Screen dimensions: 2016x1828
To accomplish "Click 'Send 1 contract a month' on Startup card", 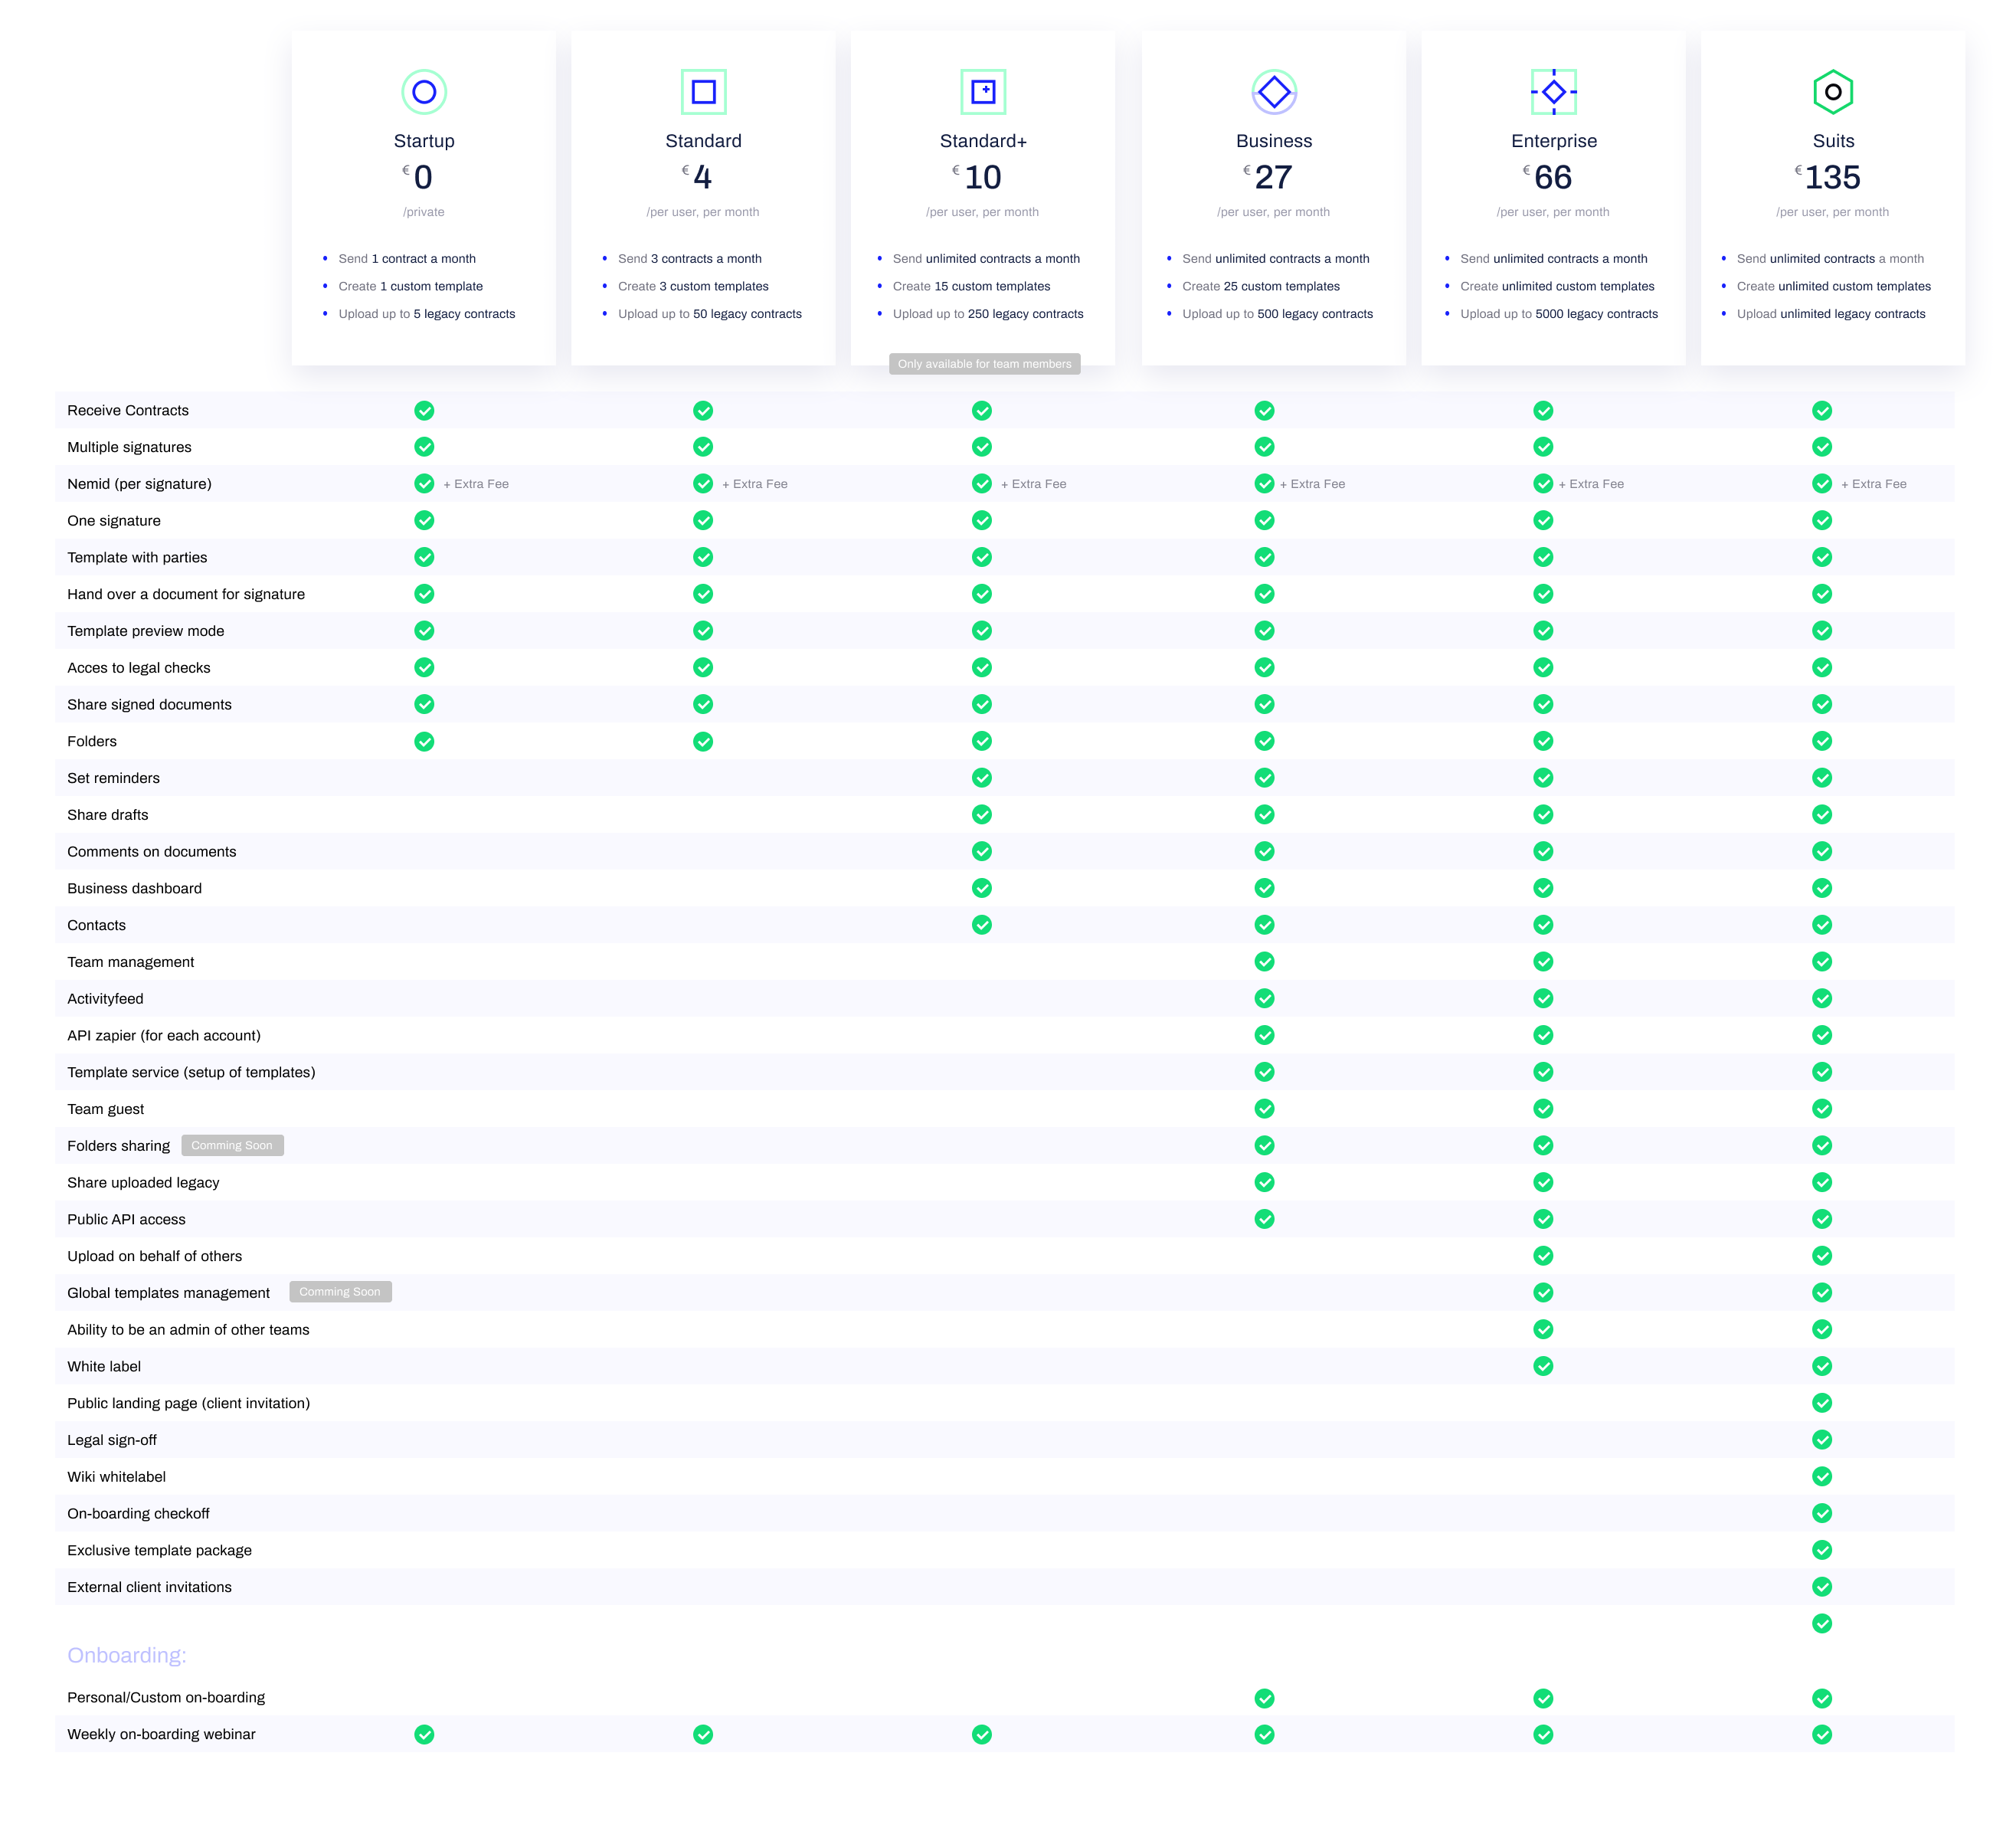I will click(x=407, y=259).
